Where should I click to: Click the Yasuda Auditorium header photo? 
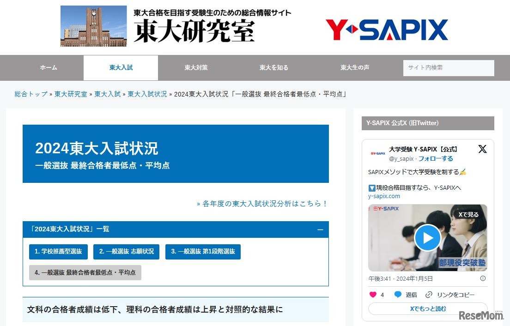coord(93,26)
